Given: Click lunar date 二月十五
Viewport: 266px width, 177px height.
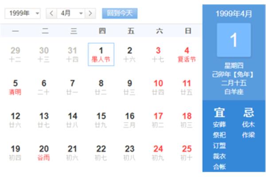Looking at the screenshot, I should (234, 83).
